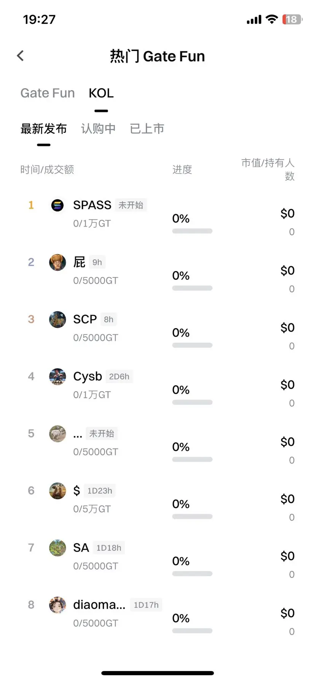315x682 pixels.
Task: Sort by 时间/成交额 column header
Action: pyautogui.click(x=47, y=170)
